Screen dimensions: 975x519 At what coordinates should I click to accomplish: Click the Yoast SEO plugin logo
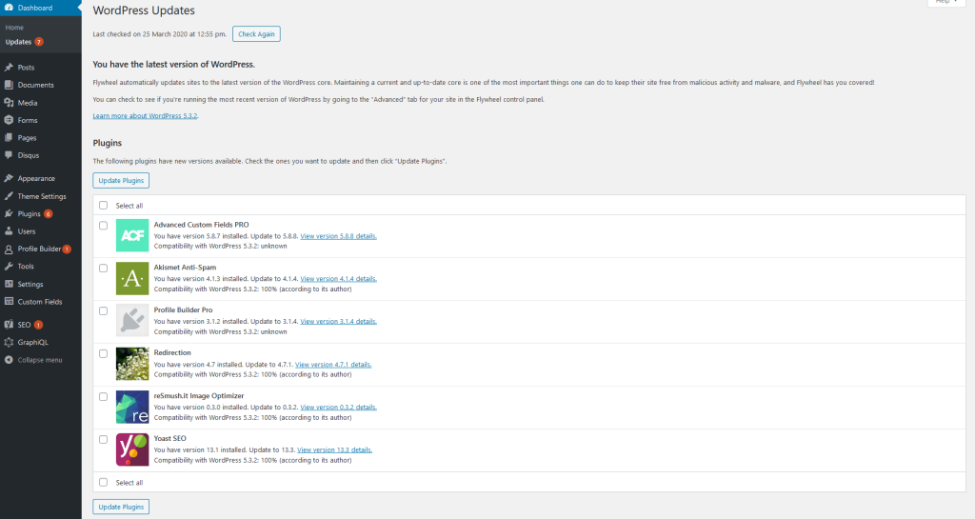click(x=132, y=449)
